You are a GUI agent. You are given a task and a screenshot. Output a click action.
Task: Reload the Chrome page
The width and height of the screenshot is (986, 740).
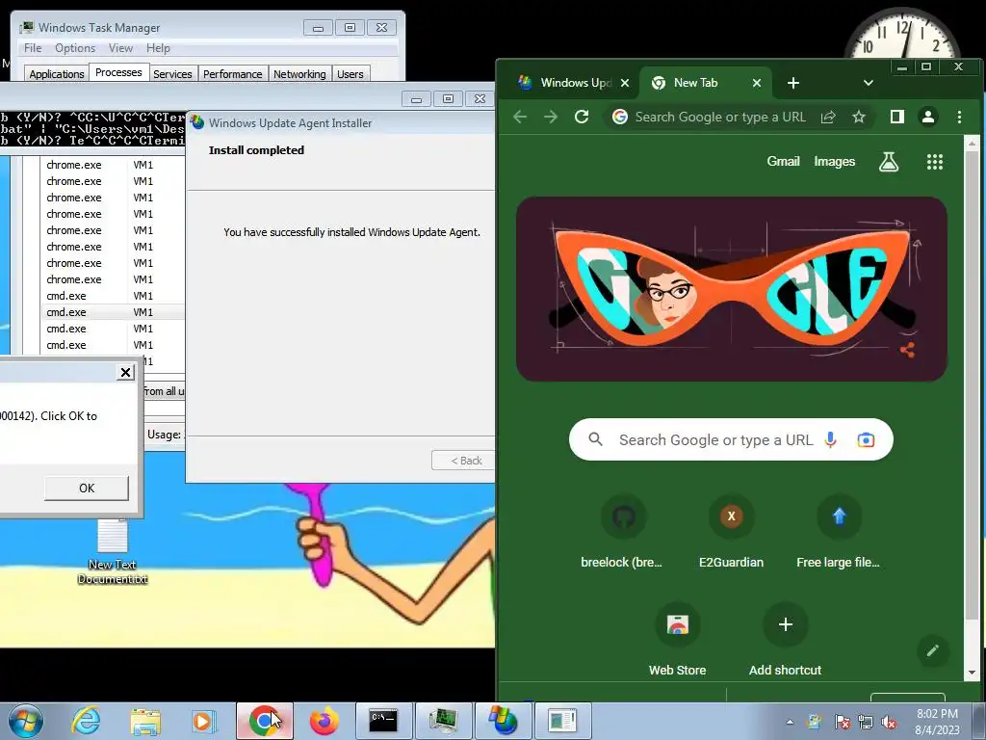[582, 117]
